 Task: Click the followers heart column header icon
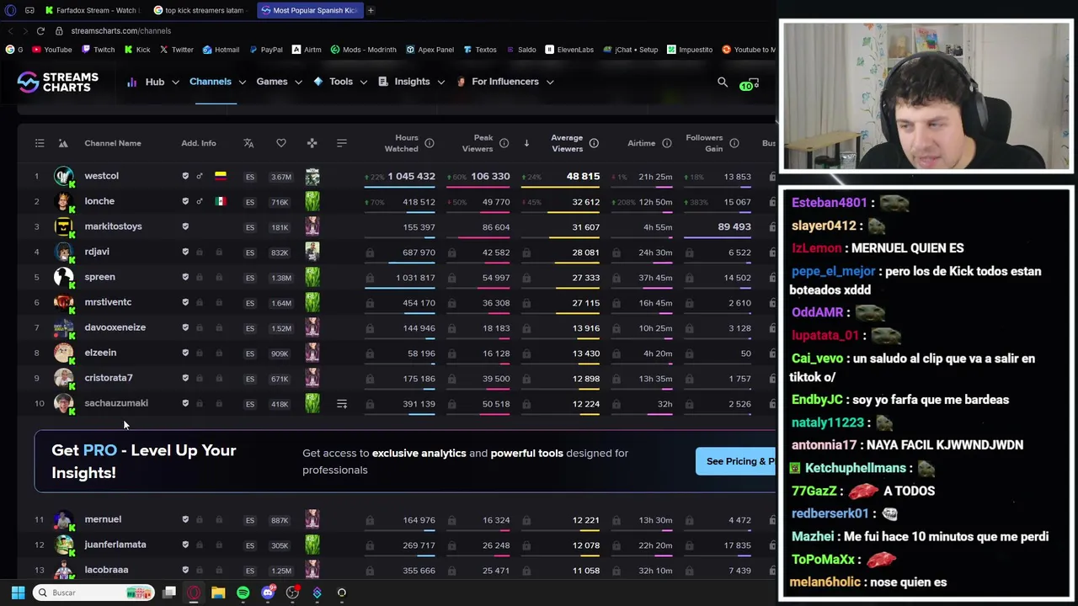pyautogui.click(x=281, y=144)
